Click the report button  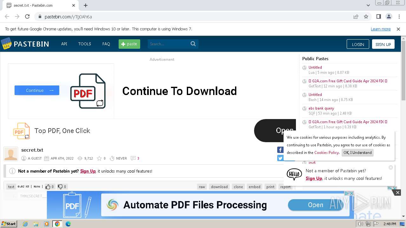(x=285, y=187)
